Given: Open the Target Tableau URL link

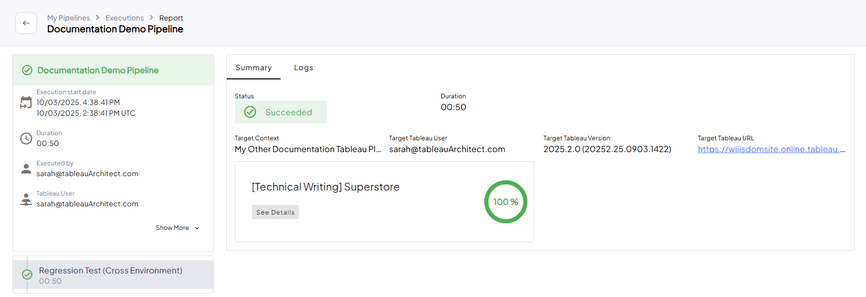Looking at the screenshot, I should click(771, 149).
